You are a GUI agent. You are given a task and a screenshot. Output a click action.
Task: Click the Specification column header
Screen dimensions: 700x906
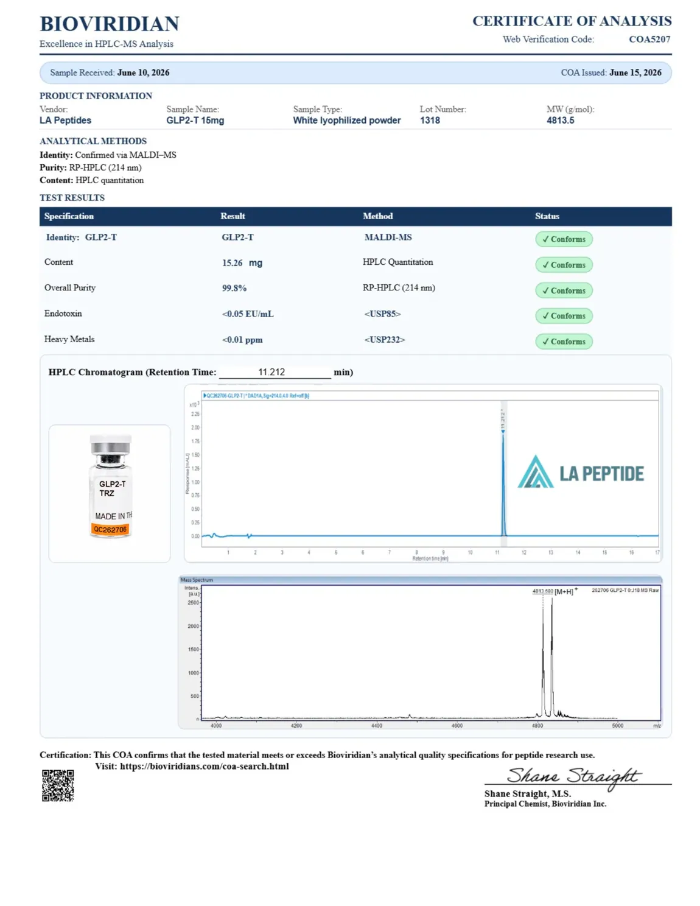(69, 216)
